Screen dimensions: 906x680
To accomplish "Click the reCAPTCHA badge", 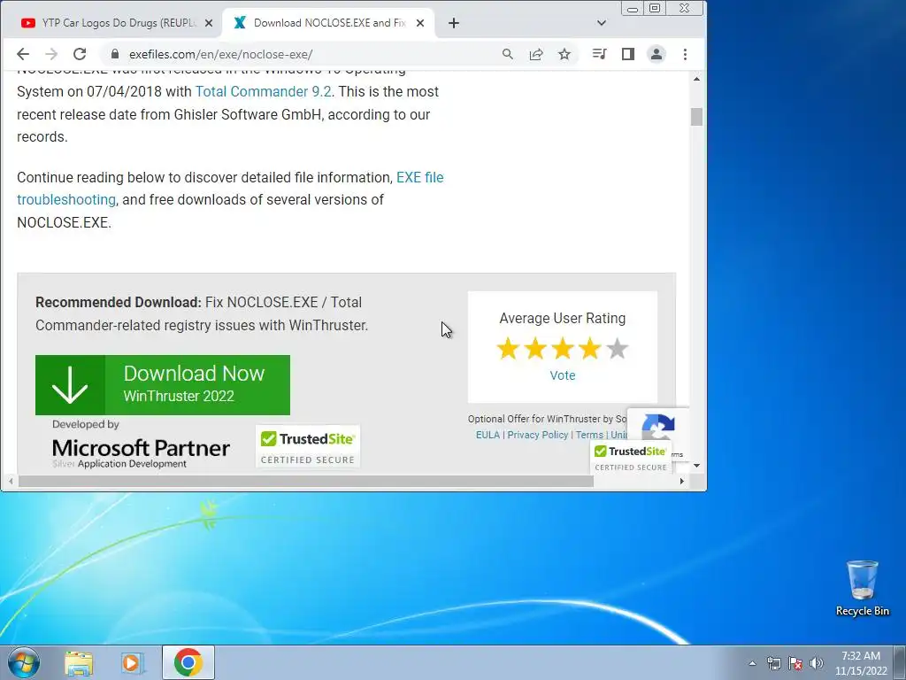I will click(x=658, y=425).
